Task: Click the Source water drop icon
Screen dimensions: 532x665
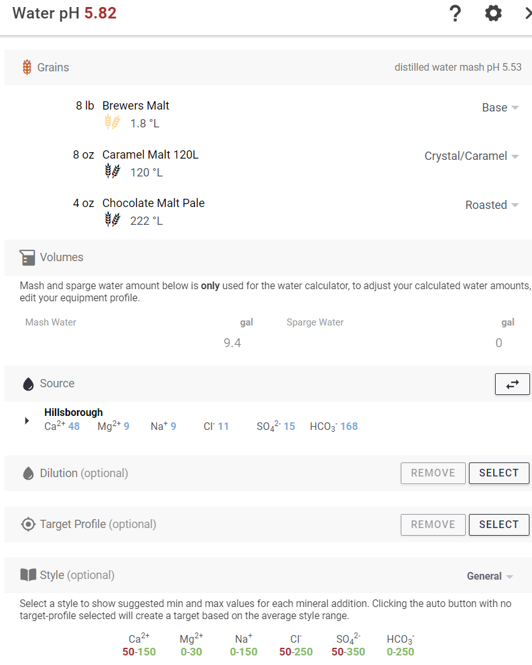Action: tap(28, 384)
